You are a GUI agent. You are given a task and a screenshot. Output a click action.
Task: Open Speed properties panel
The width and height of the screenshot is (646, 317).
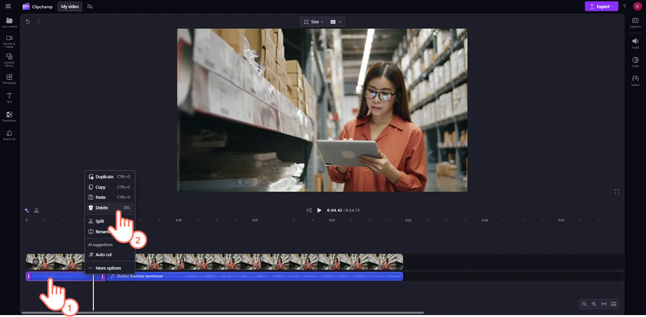pyautogui.click(x=635, y=81)
